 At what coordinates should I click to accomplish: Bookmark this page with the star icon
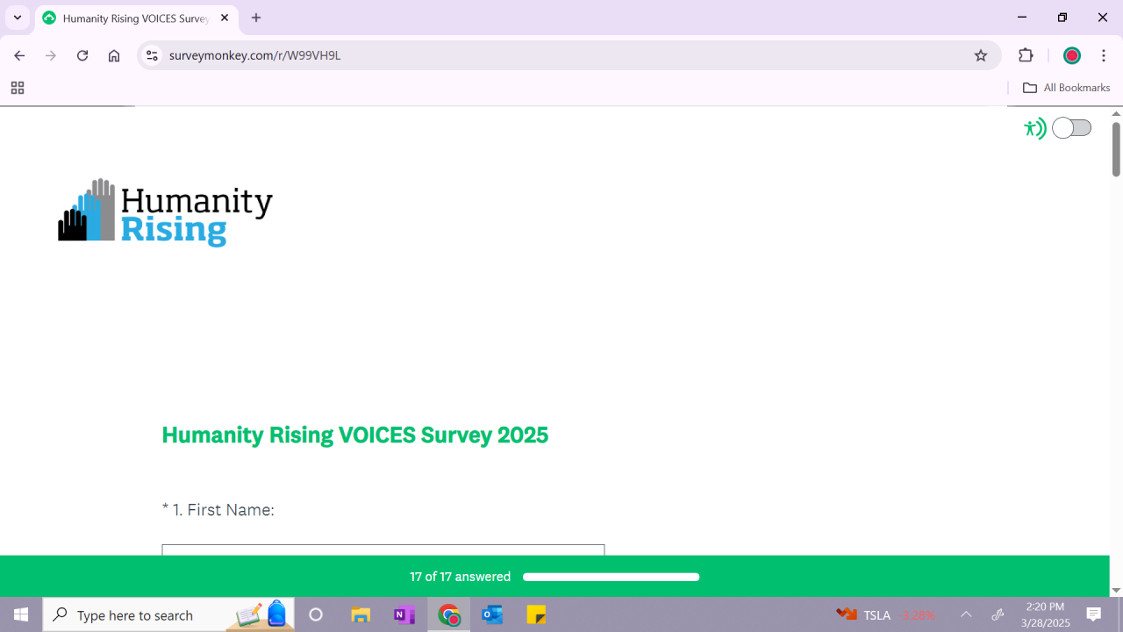tap(981, 55)
